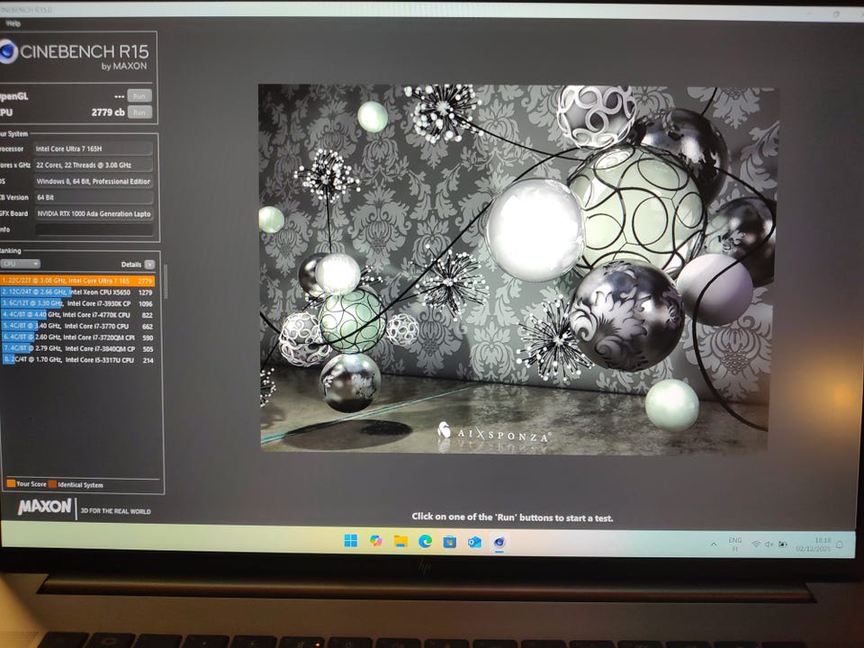Run the OpenGL benchmark test
Screen dimensions: 864x648
click(139, 95)
